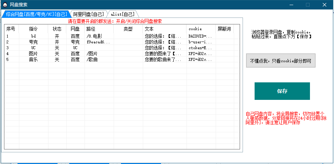
Task: Click the 路径 column header
Action: pyautogui.click(x=99, y=29)
